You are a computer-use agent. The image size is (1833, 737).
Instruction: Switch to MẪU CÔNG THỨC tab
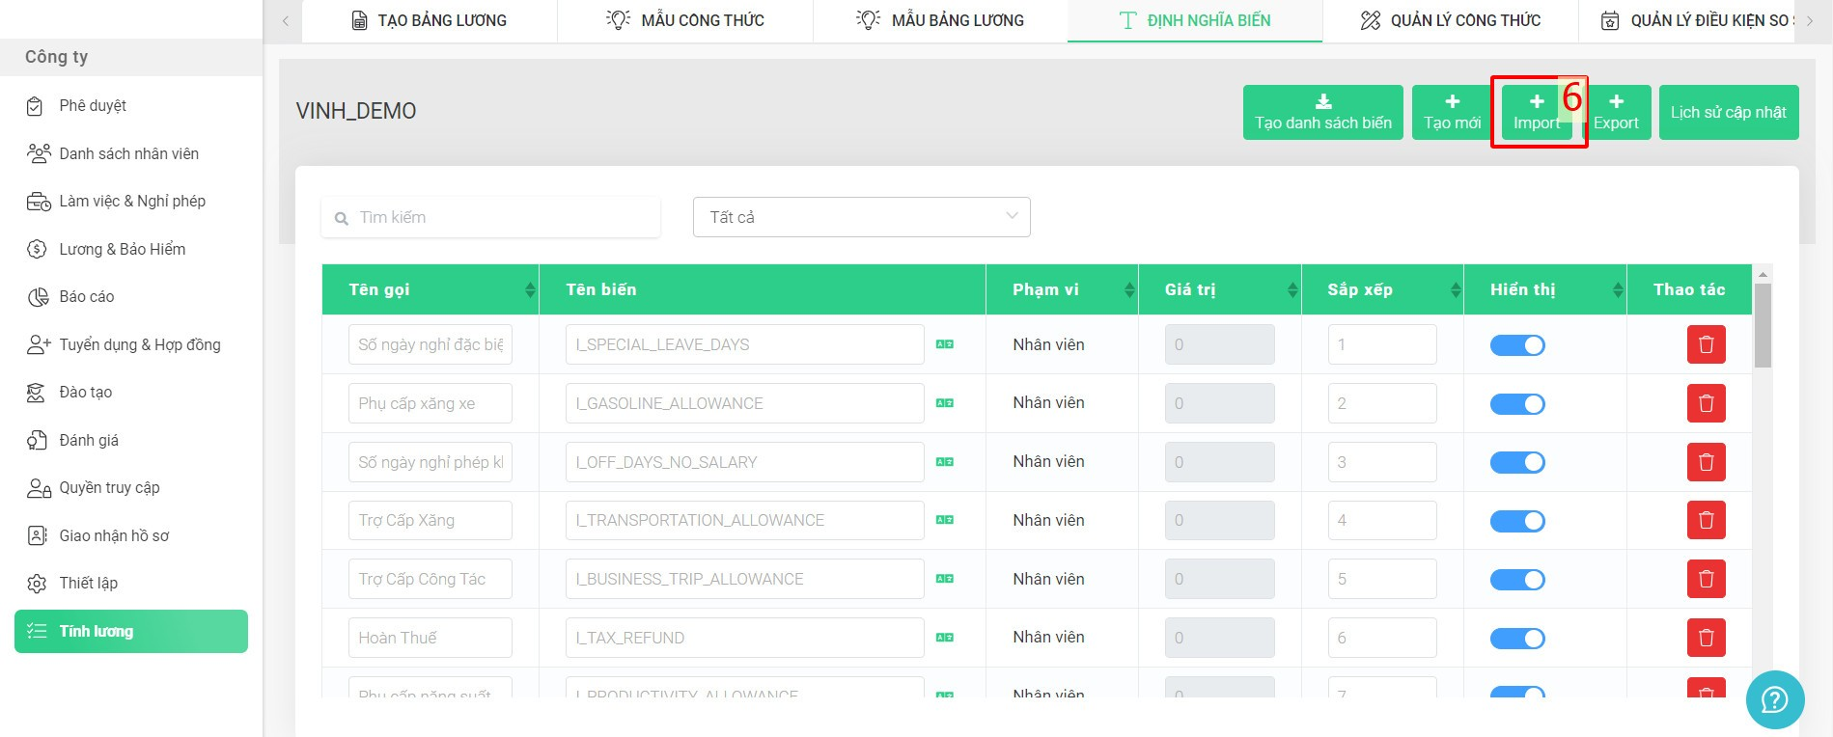685,20
